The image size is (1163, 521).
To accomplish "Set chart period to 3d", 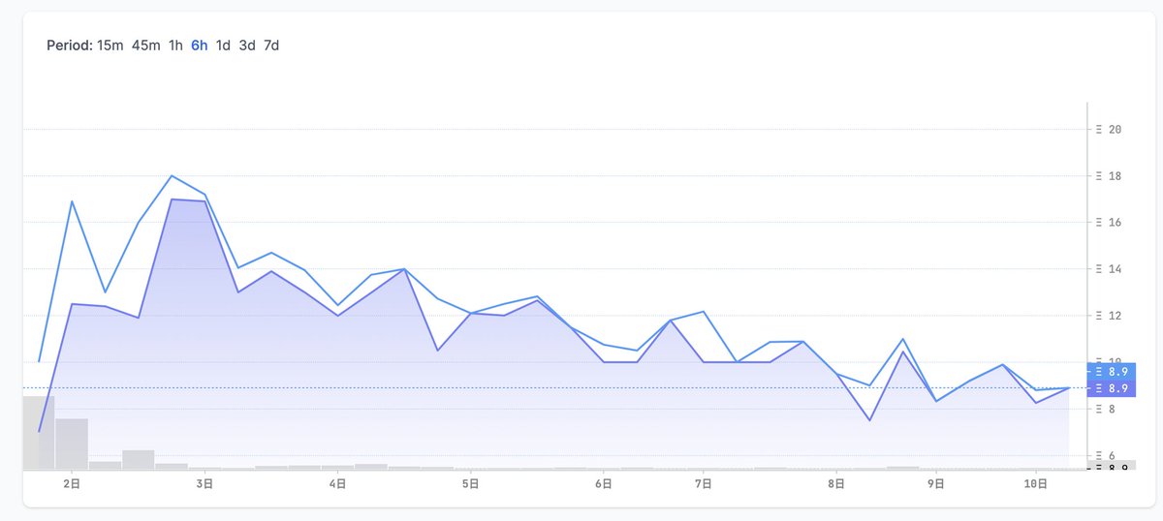I will (247, 46).
